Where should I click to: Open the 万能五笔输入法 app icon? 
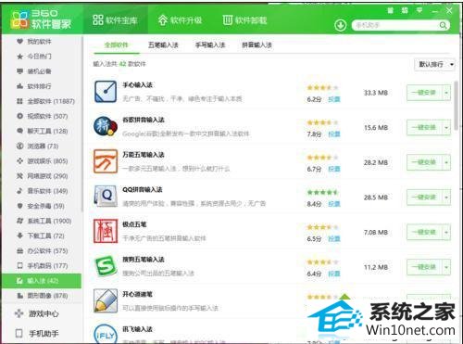point(106,161)
